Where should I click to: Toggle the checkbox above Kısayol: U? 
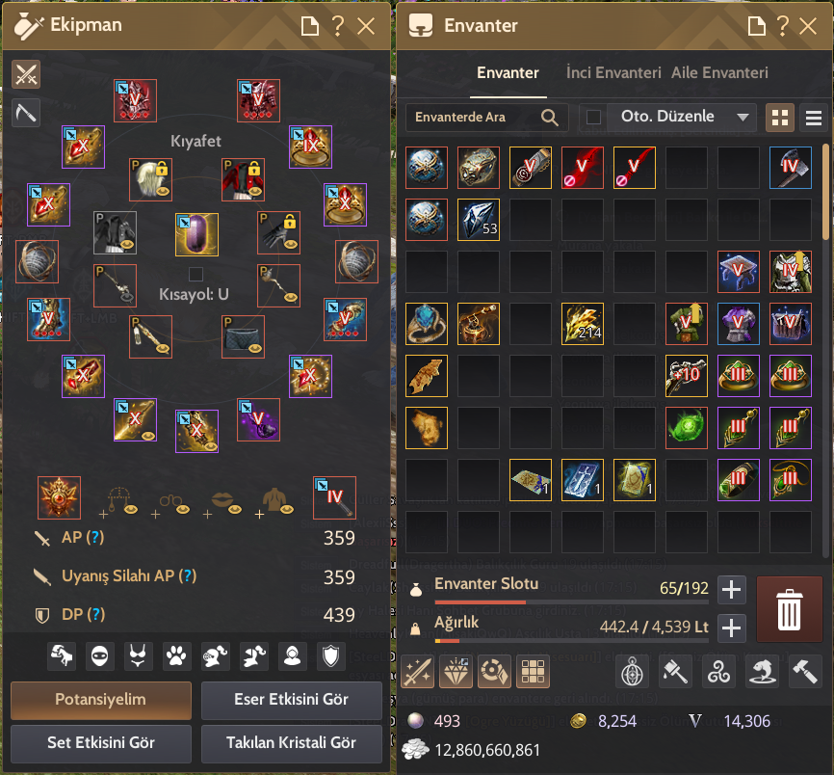(195, 274)
